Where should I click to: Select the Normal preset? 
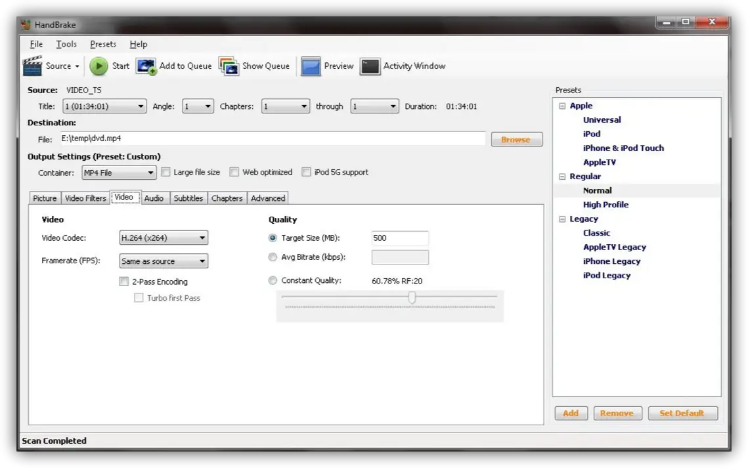pyautogui.click(x=597, y=190)
